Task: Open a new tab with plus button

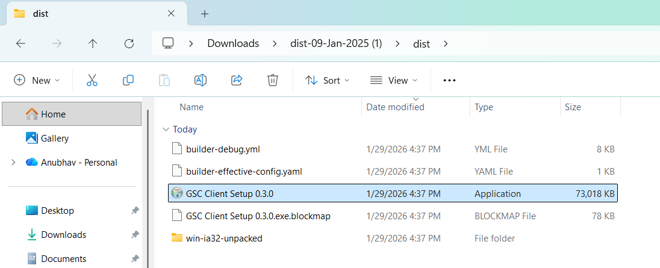Action: click(205, 13)
